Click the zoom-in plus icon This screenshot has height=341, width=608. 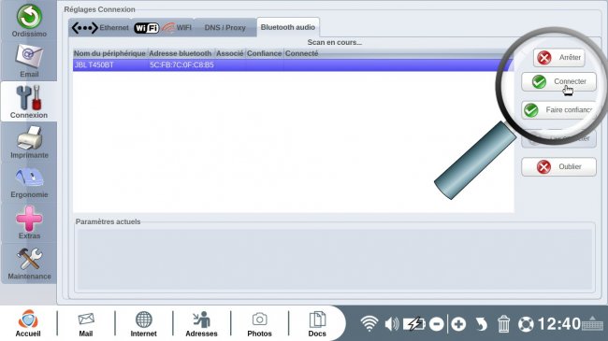click(x=458, y=324)
